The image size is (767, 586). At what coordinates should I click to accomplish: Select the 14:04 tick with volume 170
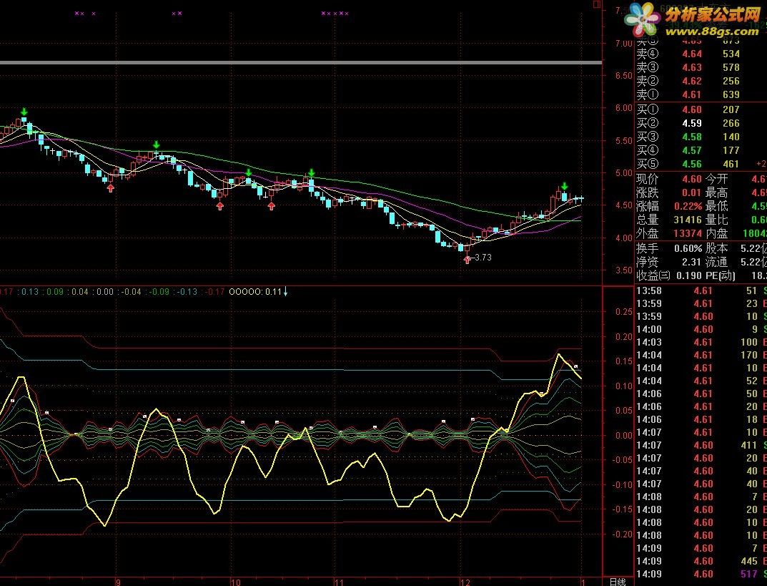click(x=701, y=355)
